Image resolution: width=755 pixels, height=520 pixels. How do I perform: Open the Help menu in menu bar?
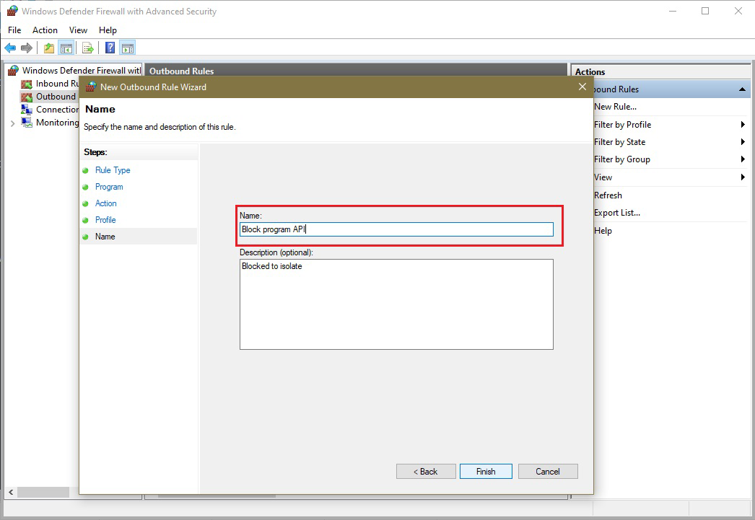coord(108,30)
